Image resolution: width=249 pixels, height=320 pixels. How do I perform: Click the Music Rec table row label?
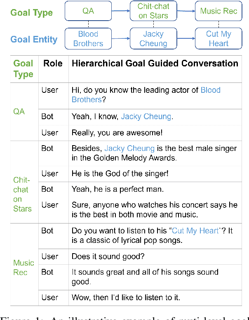pyautogui.click(x=23, y=268)
